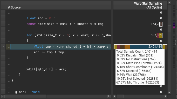The width and height of the screenshot is (177, 99).
Task: Click '0.05% Math Pipe Throttle (1274)' tooltip entry
Action: (x=139, y=63)
